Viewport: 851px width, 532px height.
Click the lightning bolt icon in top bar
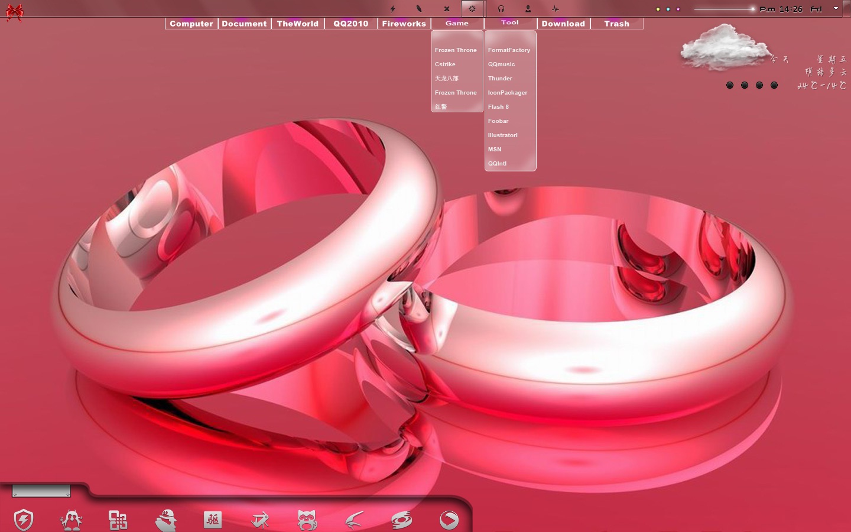392,9
